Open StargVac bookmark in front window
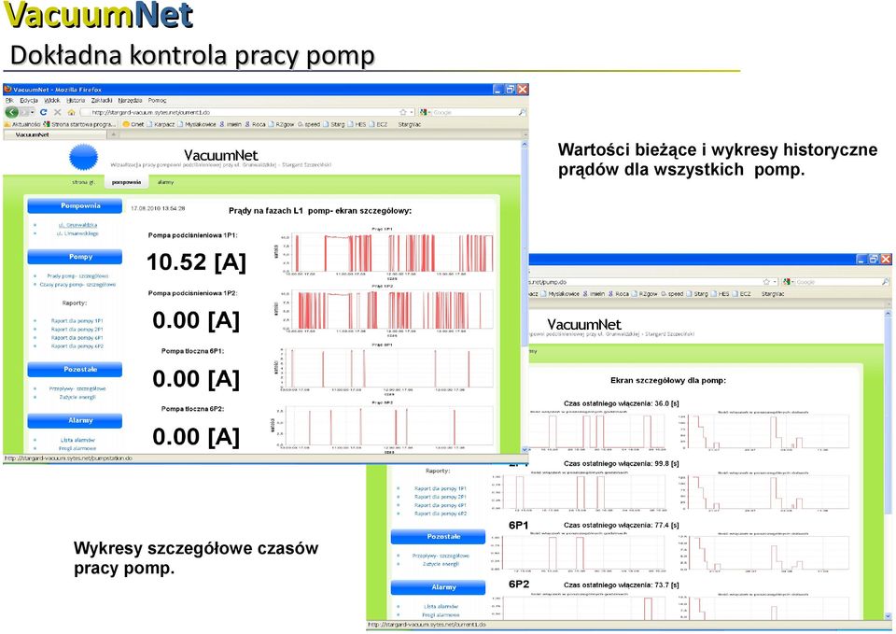Screen dimensions: 896x634 pos(409,124)
